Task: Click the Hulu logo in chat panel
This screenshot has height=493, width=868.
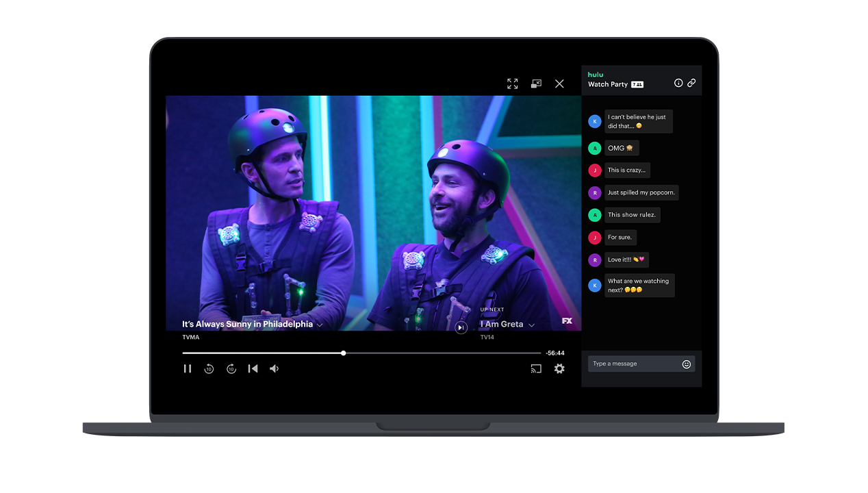Action: click(596, 75)
